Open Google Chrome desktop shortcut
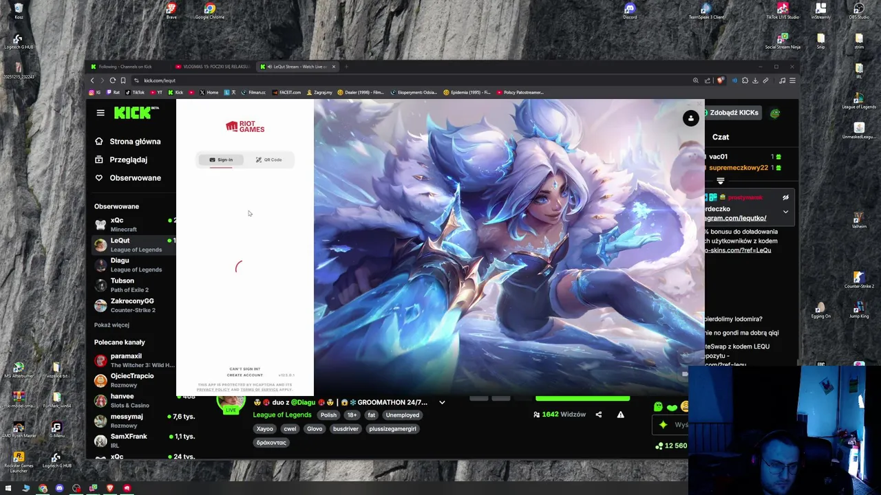Viewport: 881px width, 495px height. coord(210,11)
